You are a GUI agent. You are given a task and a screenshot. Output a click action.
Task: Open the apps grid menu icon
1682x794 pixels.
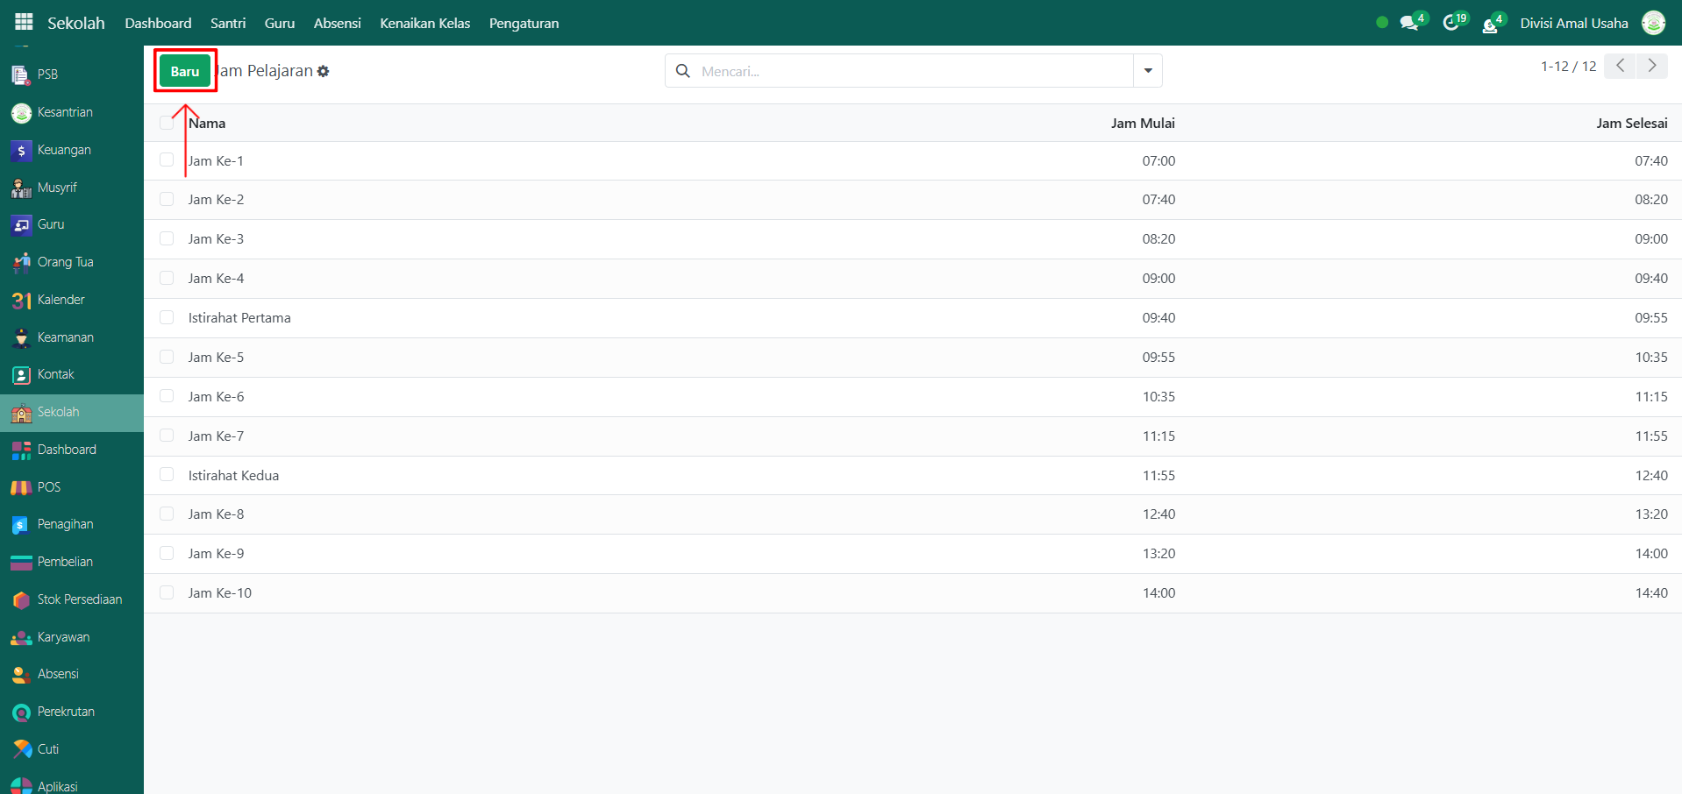(24, 22)
